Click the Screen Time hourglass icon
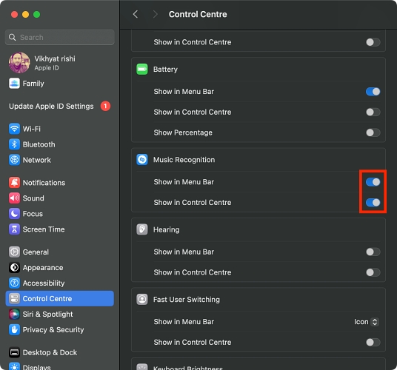The width and height of the screenshot is (397, 370). [14, 229]
